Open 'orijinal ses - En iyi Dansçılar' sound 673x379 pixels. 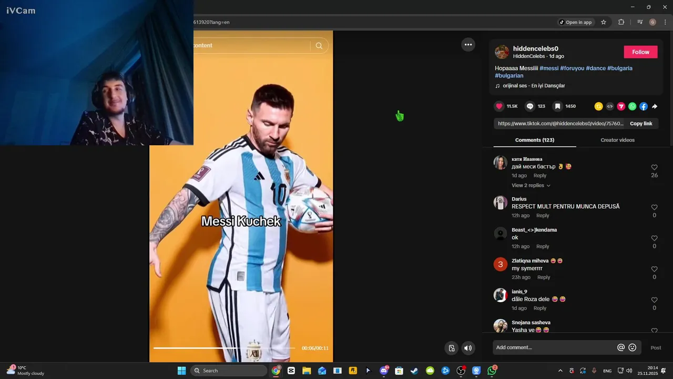pyautogui.click(x=534, y=86)
